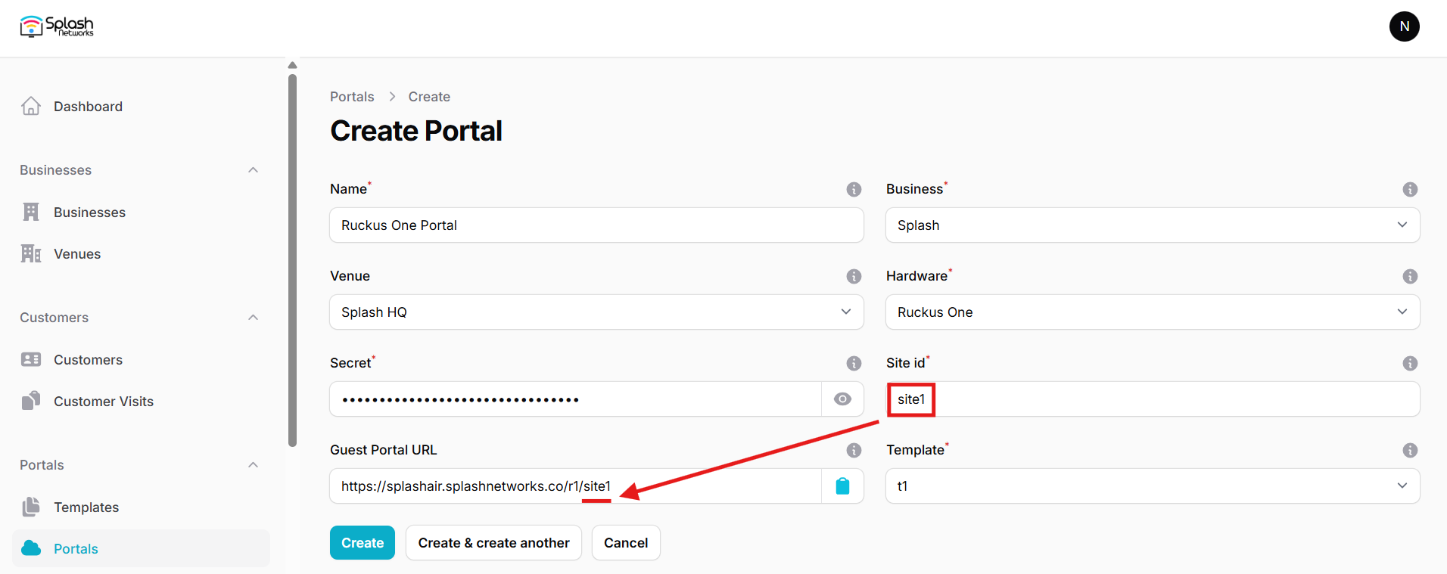1447x574 pixels.
Task: Collapse the Portals sidebar section
Action: click(254, 464)
